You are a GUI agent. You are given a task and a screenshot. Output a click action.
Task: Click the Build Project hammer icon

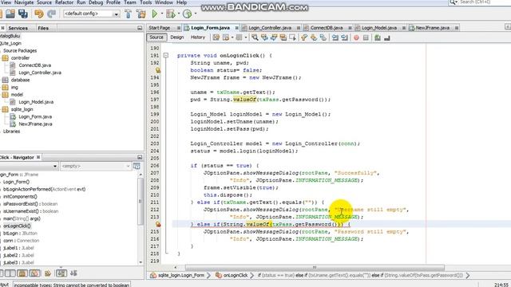point(128,14)
